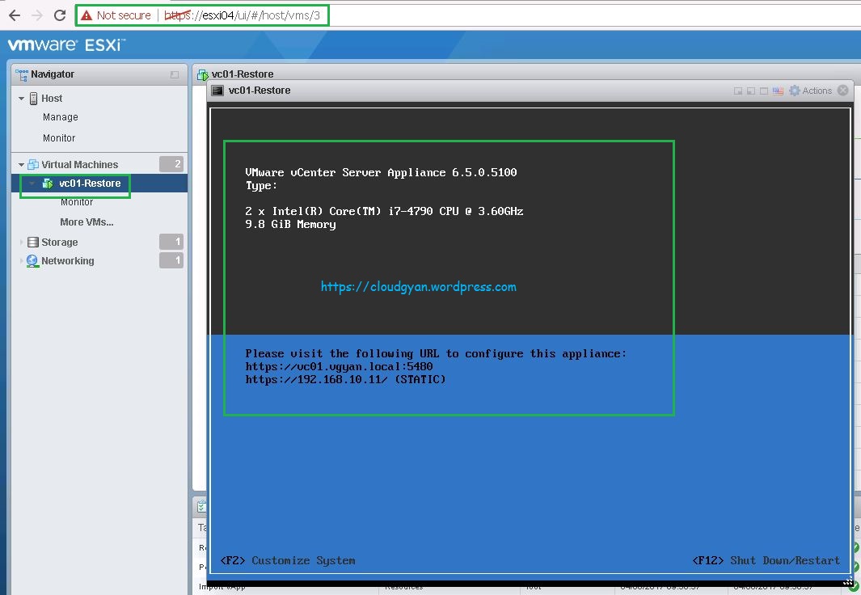Viewport: 861px width, 595px height.
Task: Open Manage under Host
Action: point(61,117)
